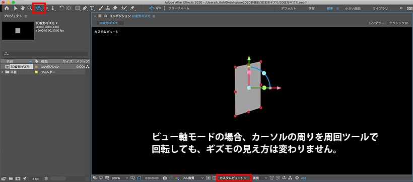Image resolution: width=413 pixels, height=182 pixels.
Task: Select the Selection arrow tool
Action: pyautogui.click(x=16, y=8)
